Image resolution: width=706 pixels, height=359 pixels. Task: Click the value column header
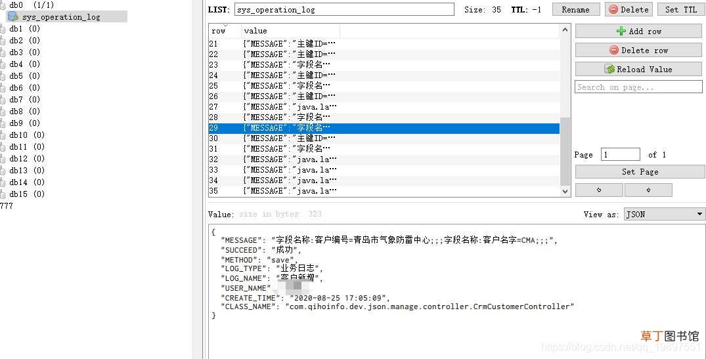[x=290, y=31]
